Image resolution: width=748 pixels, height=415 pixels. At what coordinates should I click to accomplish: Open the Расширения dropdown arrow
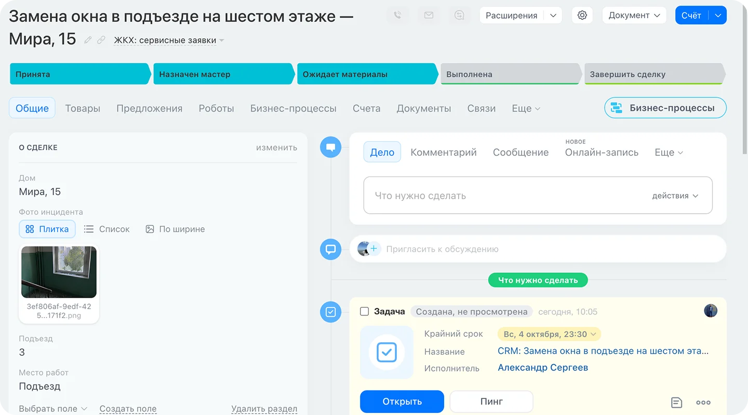point(553,16)
